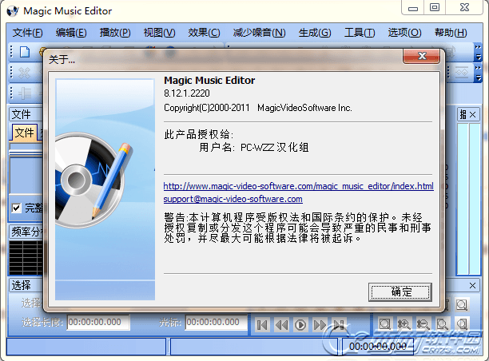Click the 选择长度 time input field

(x=98, y=322)
